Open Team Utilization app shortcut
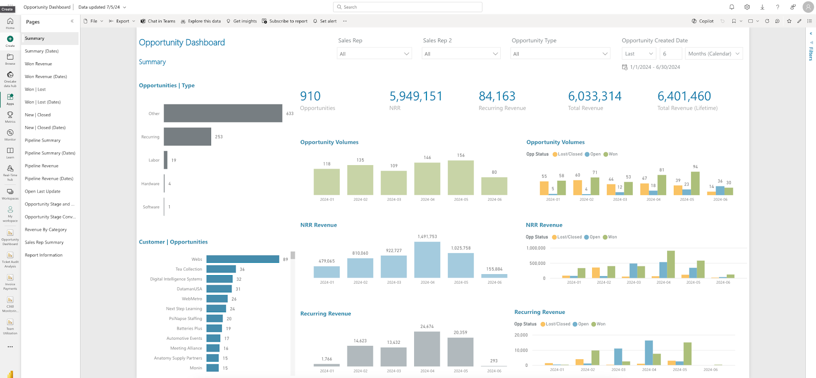Screen dimensions: 816x378 pyautogui.click(x=10, y=327)
